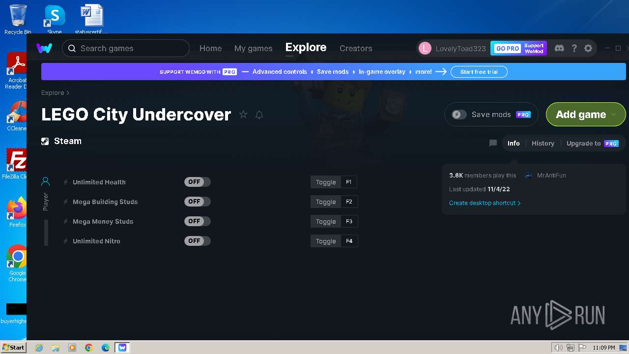The height and width of the screenshot is (354, 629).
Task: Open Skype desktop shortcut
Action: pyautogui.click(x=55, y=19)
